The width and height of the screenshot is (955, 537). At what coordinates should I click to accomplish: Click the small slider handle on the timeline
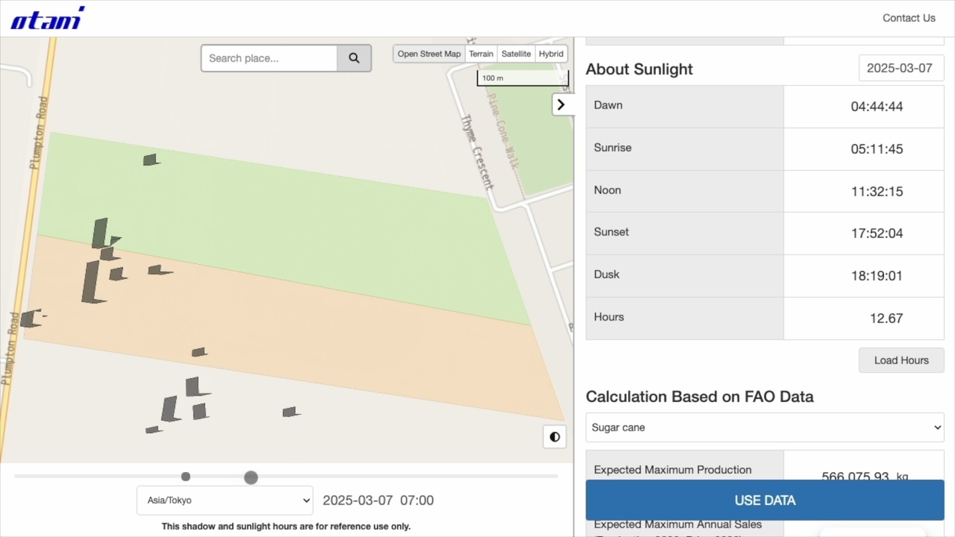point(186,477)
